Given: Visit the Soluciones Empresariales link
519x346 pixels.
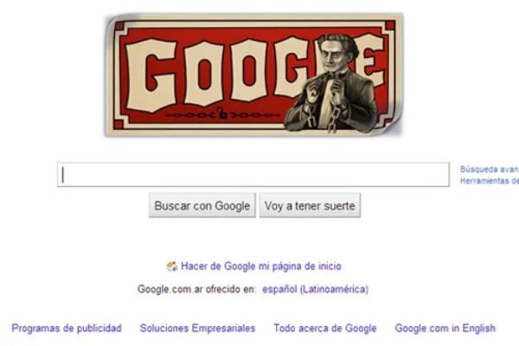Looking at the screenshot, I should pyautogui.click(x=197, y=328).
